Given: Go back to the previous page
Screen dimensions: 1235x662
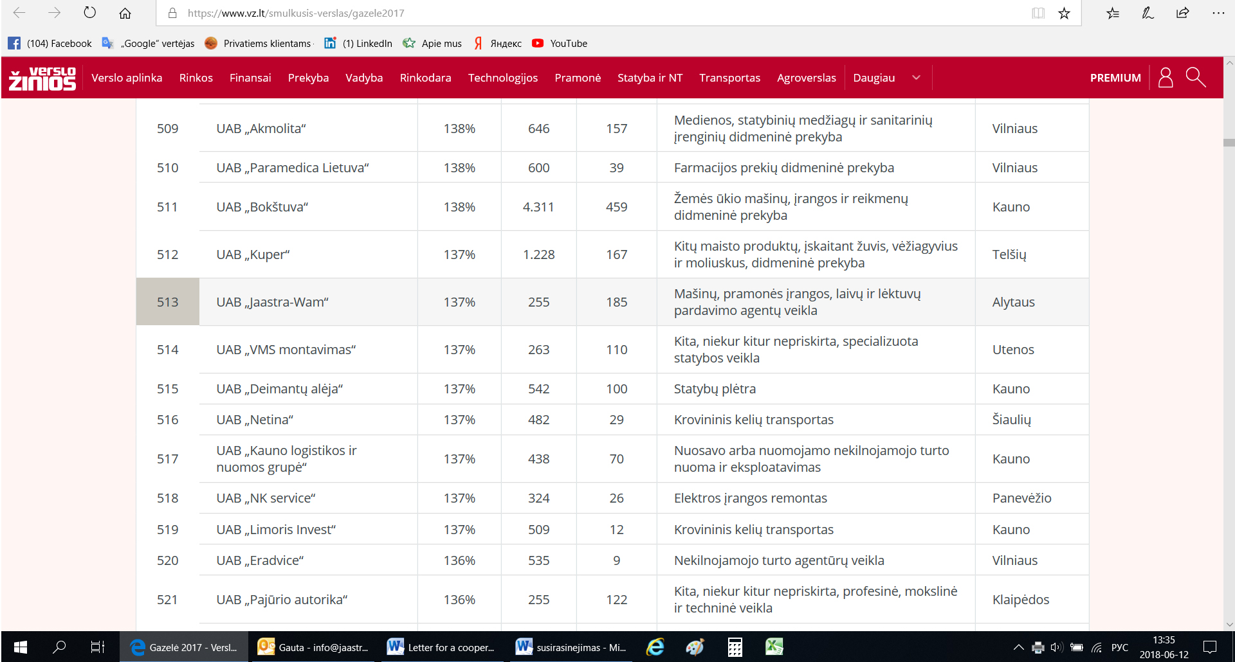Looking at the screenshot, I should [19, 13].
